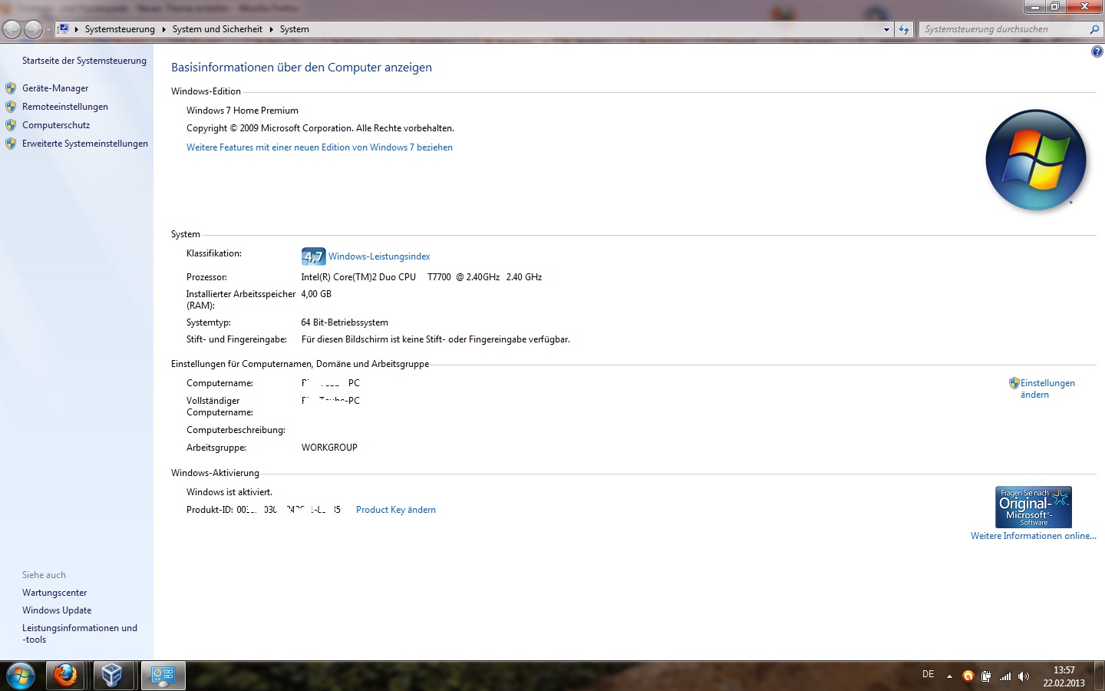Click the magnifier search icon
The image size is (1105, 691).
(x=1094, y=29)
